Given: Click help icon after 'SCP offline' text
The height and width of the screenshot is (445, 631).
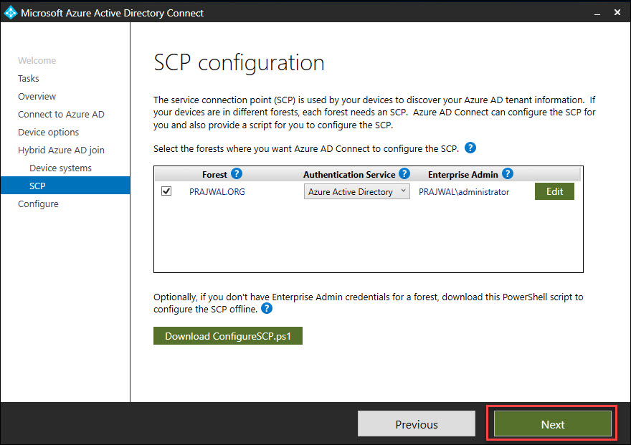Looking at the screenshot, I should coord(267,308).
